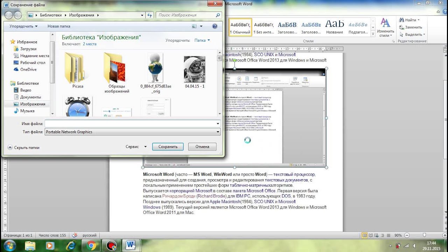Open Google Chrome from the taskbar

(x=92, y=246)
